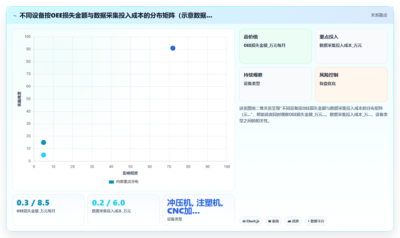The height and width of the screenshot is (238, 400).
Task: Toggle the 内容重点分布 legend entry
Action: 124,182
